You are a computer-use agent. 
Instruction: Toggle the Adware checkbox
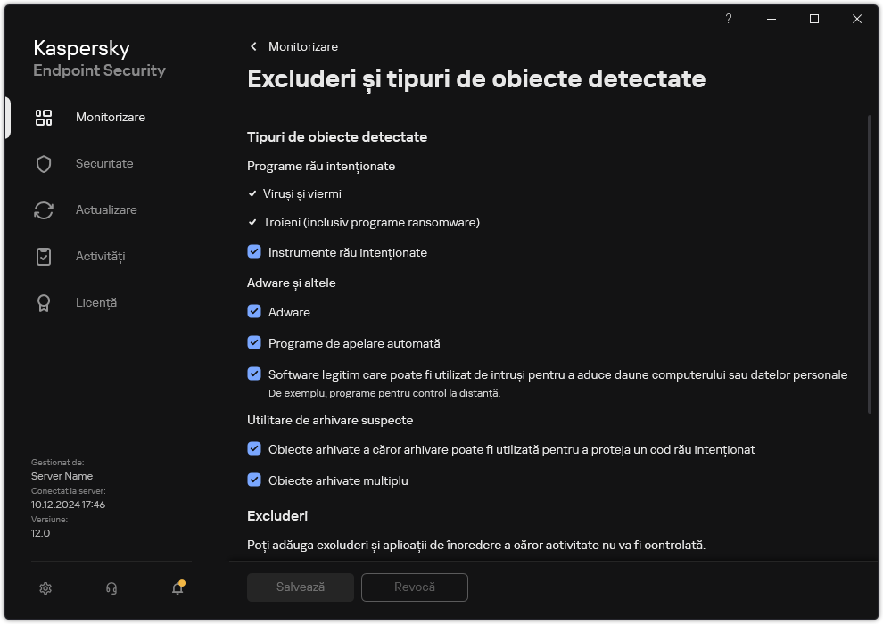pos(254,312)
